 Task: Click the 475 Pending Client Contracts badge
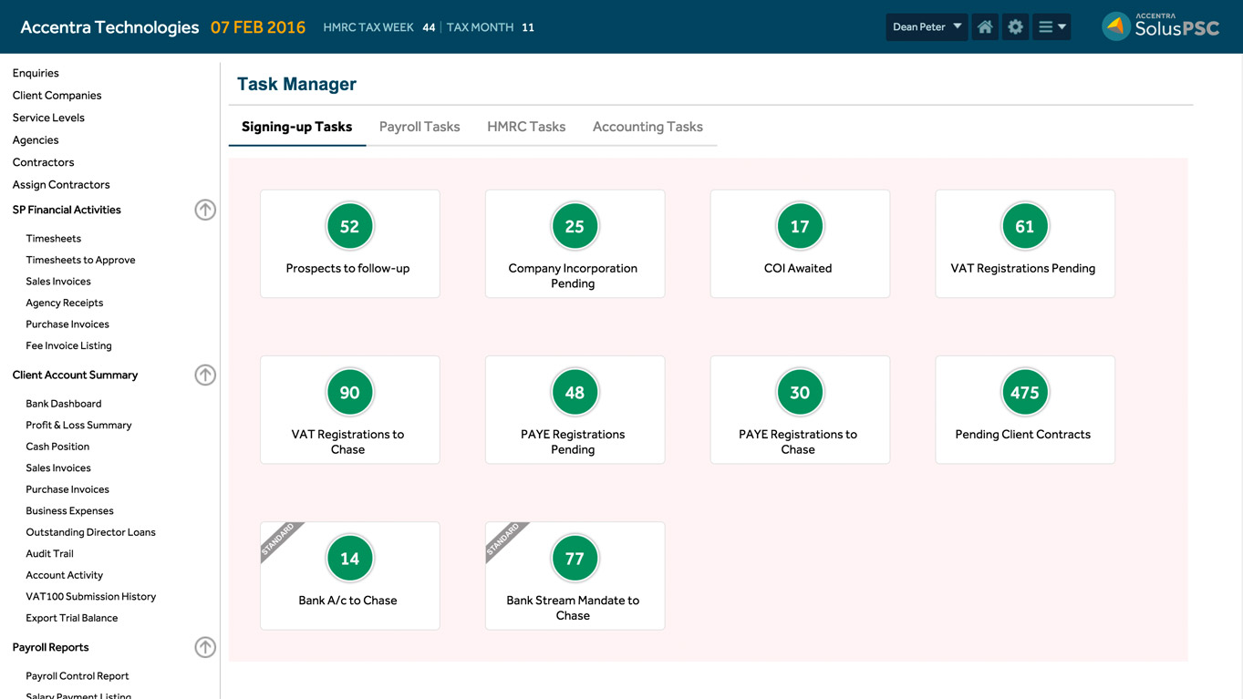(1024, 393)
